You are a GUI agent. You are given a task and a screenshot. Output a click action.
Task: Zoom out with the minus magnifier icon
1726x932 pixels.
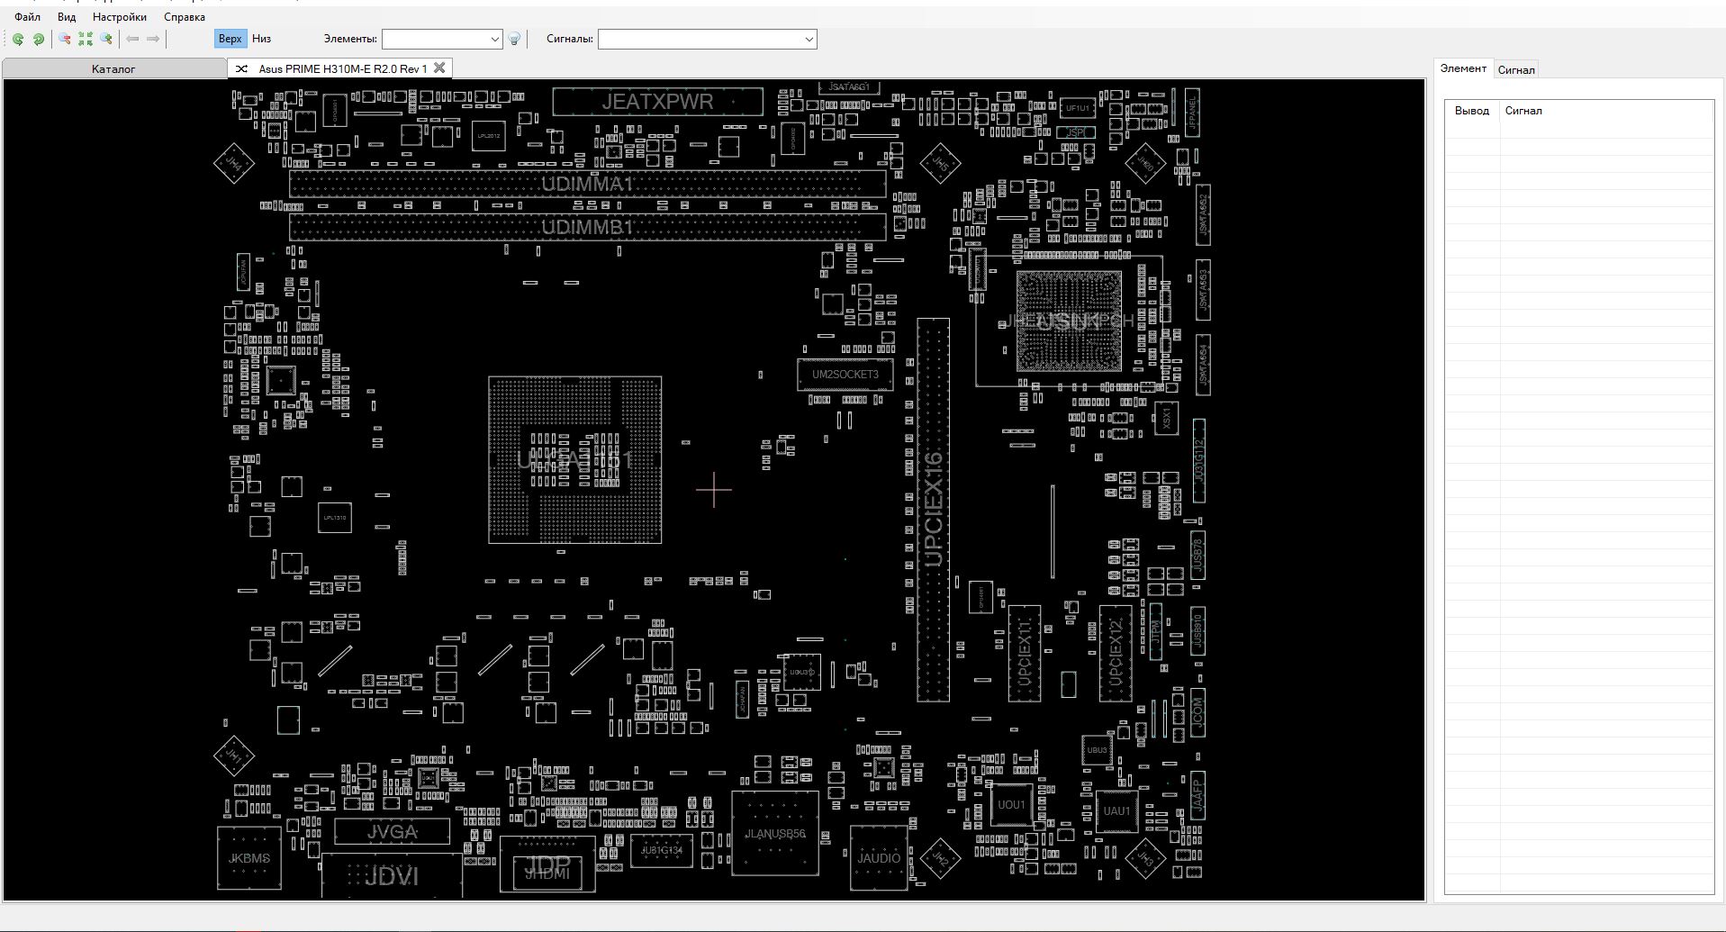[65, 39]
